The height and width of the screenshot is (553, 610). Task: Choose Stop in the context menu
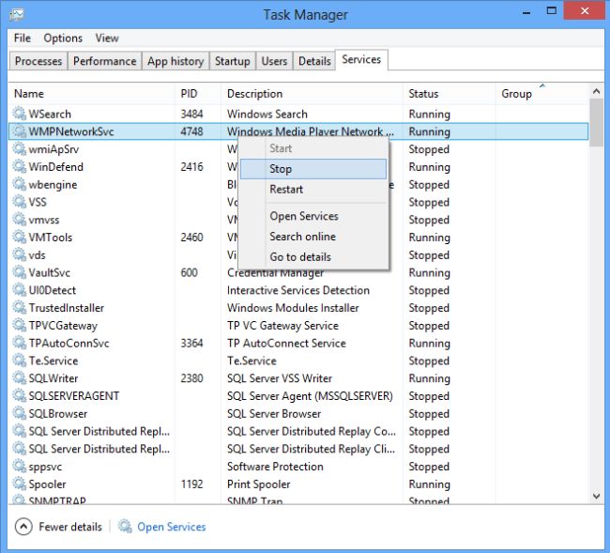click(313, 169)
